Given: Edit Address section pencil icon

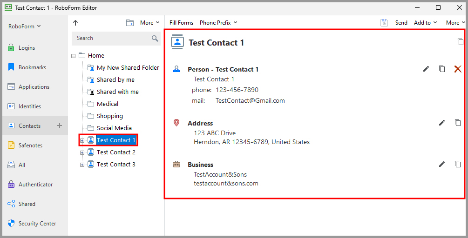Looking at the screenshot, I should pyautogui.click(x=442, y=123).
